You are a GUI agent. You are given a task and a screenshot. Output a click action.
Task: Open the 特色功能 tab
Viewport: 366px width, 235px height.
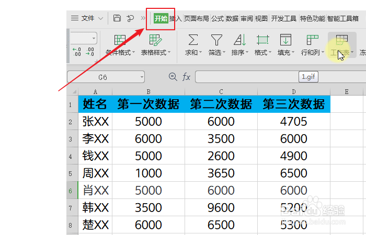(312, 18)
